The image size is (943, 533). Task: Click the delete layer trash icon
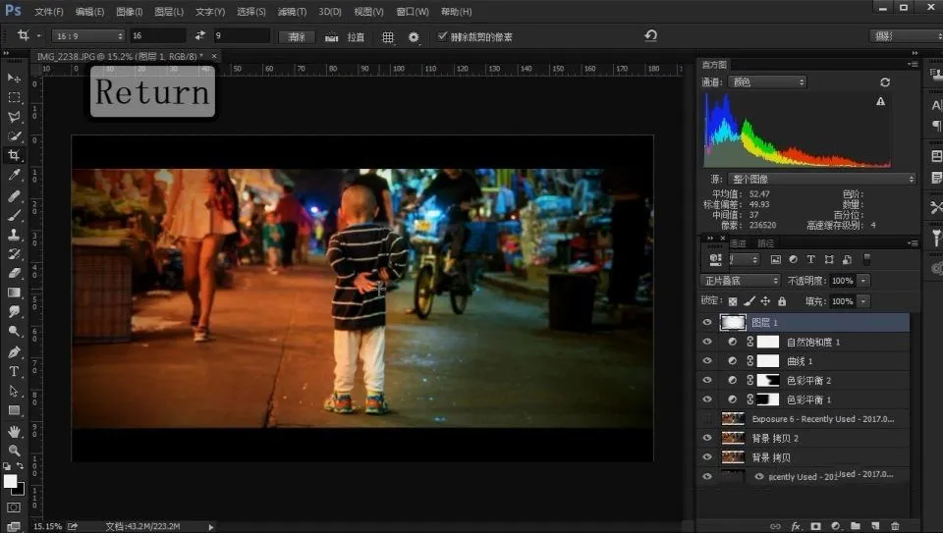coord(895,526)
